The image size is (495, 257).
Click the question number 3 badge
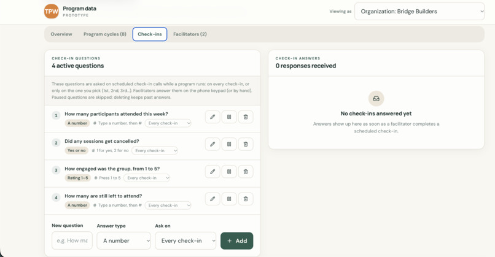(56, 171)
